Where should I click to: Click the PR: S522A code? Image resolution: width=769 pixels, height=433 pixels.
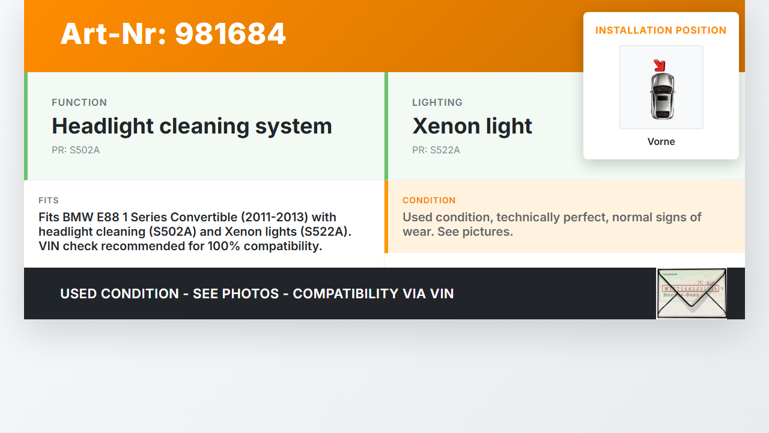click(436, 150)
